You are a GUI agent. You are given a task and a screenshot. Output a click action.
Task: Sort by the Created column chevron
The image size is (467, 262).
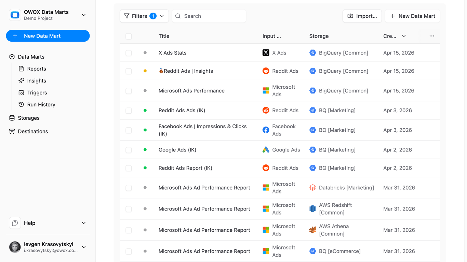pos(404,36)
